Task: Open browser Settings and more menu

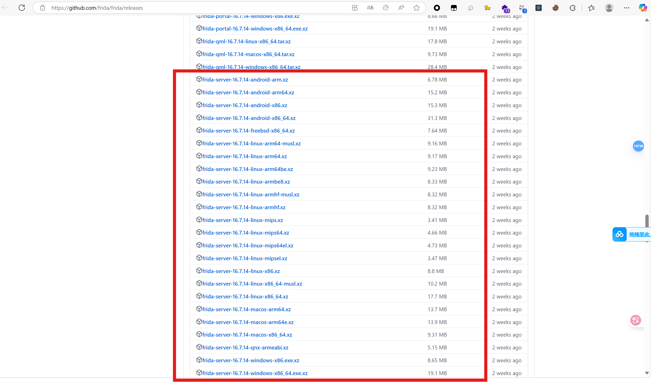Action: click(x=627, y=8)
